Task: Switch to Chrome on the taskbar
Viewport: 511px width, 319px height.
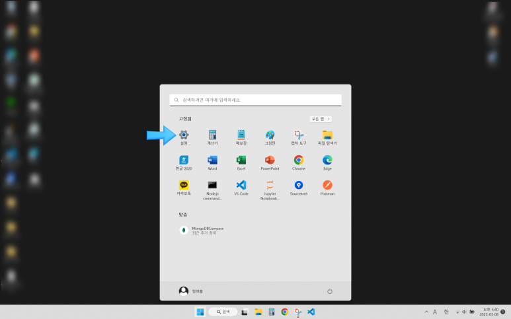Action: coord(284,312)
